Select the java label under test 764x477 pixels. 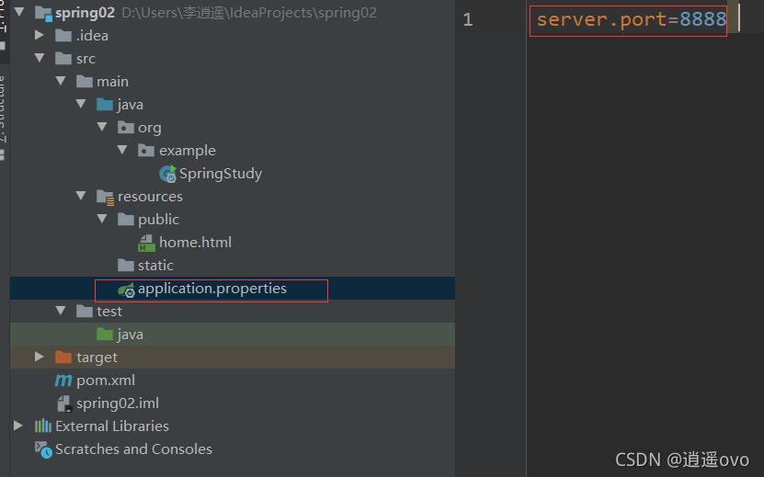coord(131,335)
